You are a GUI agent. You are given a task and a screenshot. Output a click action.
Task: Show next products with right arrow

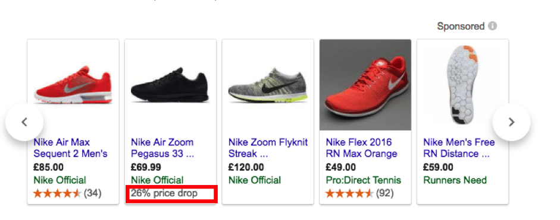[x=511, y=122]
